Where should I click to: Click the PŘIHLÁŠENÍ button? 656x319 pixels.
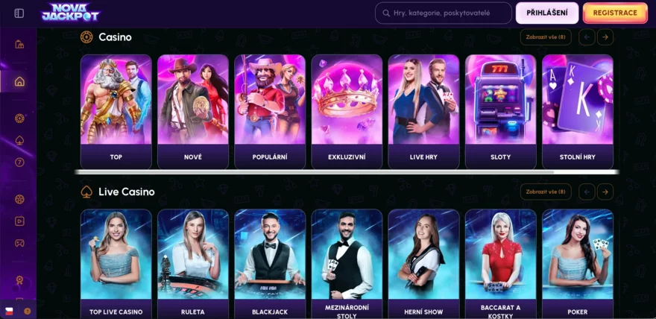[547, 13]
